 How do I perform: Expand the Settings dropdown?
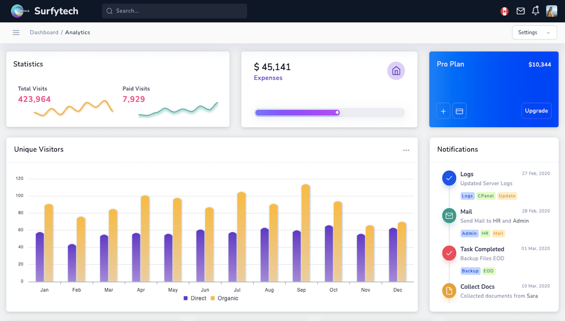[x=534, y=32]
